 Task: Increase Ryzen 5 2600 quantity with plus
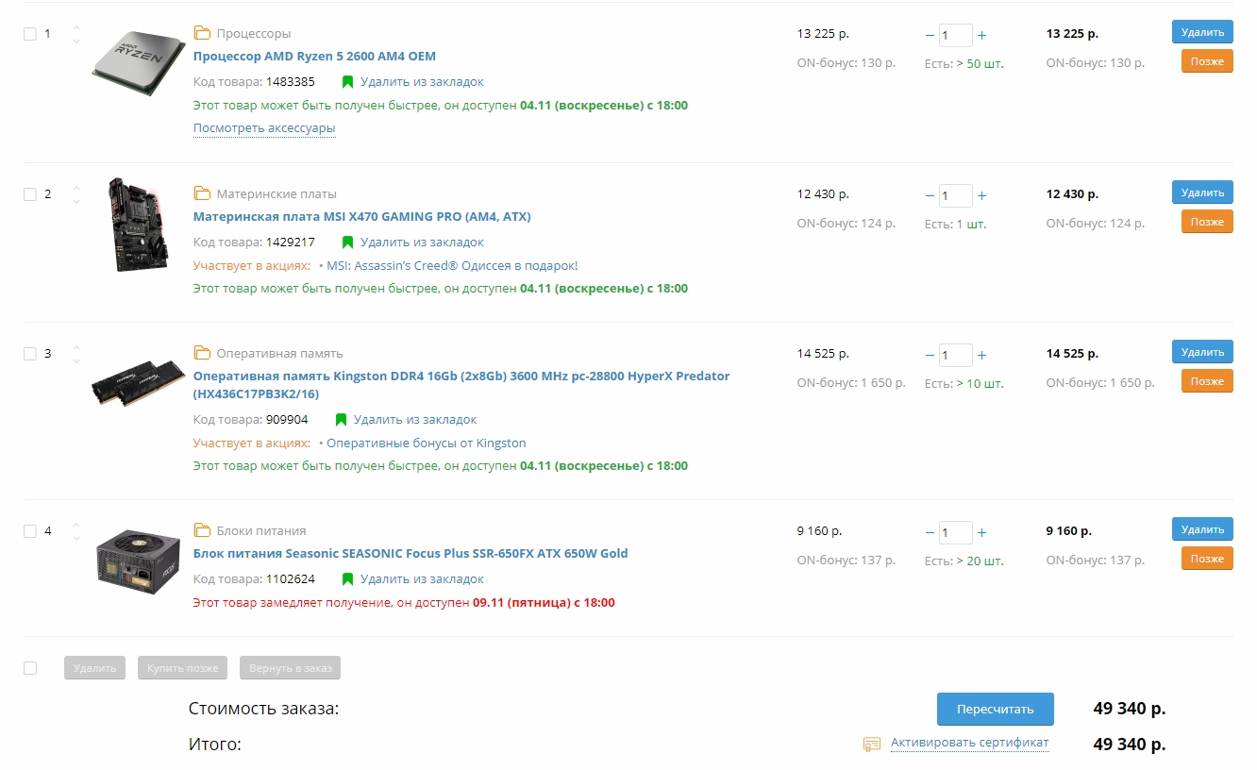coord(982,35)
